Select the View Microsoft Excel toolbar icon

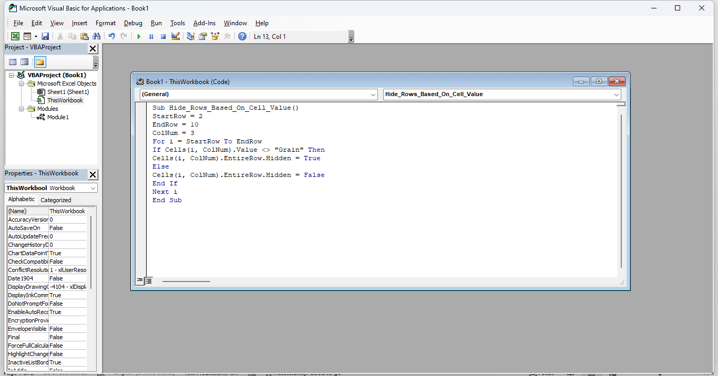[x=15, y=36]
